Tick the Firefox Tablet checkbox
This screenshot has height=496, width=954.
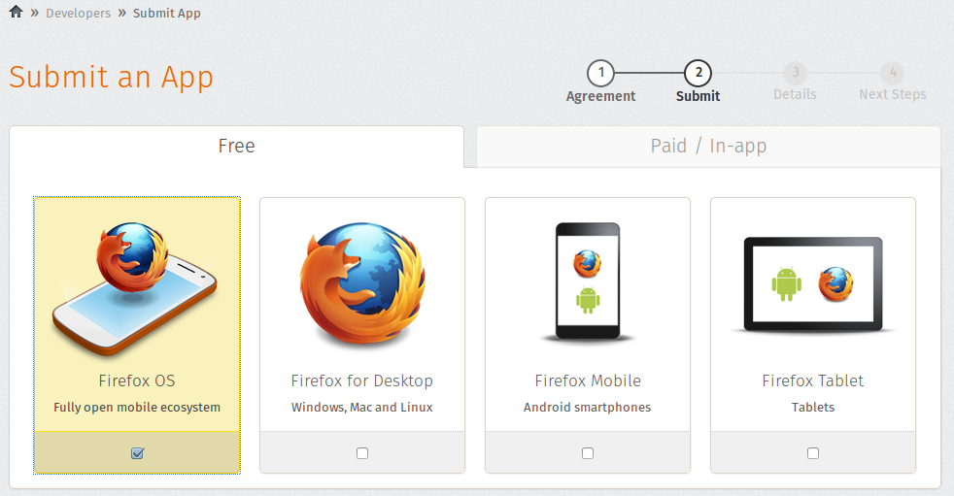tap(813, 453)
